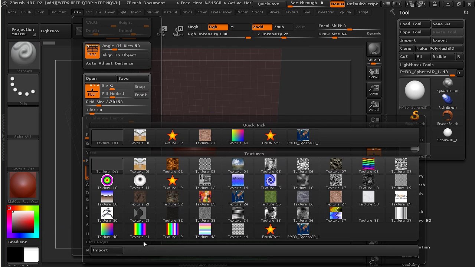Choose Texture 37 yellow blue pattern
The height and width of the screenshot is (267, 475).
(x=336, y=215)
